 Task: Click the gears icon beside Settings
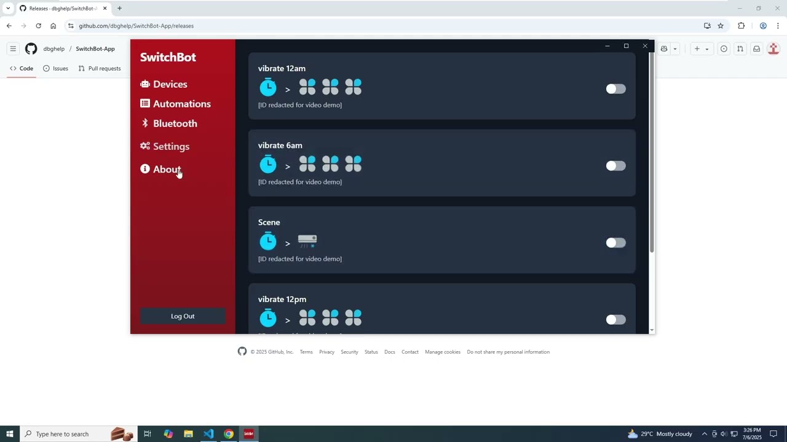click(x=145, y=146)
